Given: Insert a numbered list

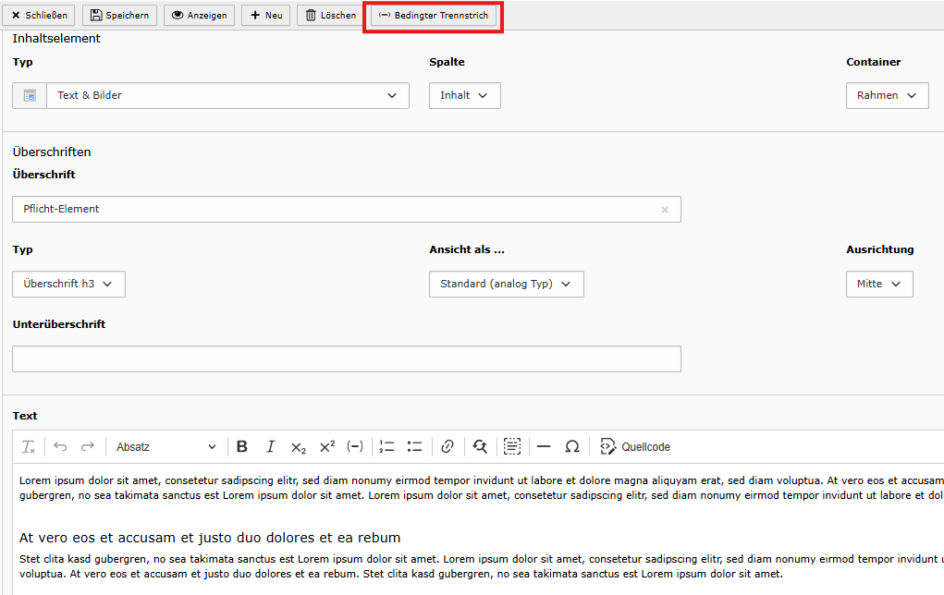Looking at the screenshot, I should pos(386,447).
